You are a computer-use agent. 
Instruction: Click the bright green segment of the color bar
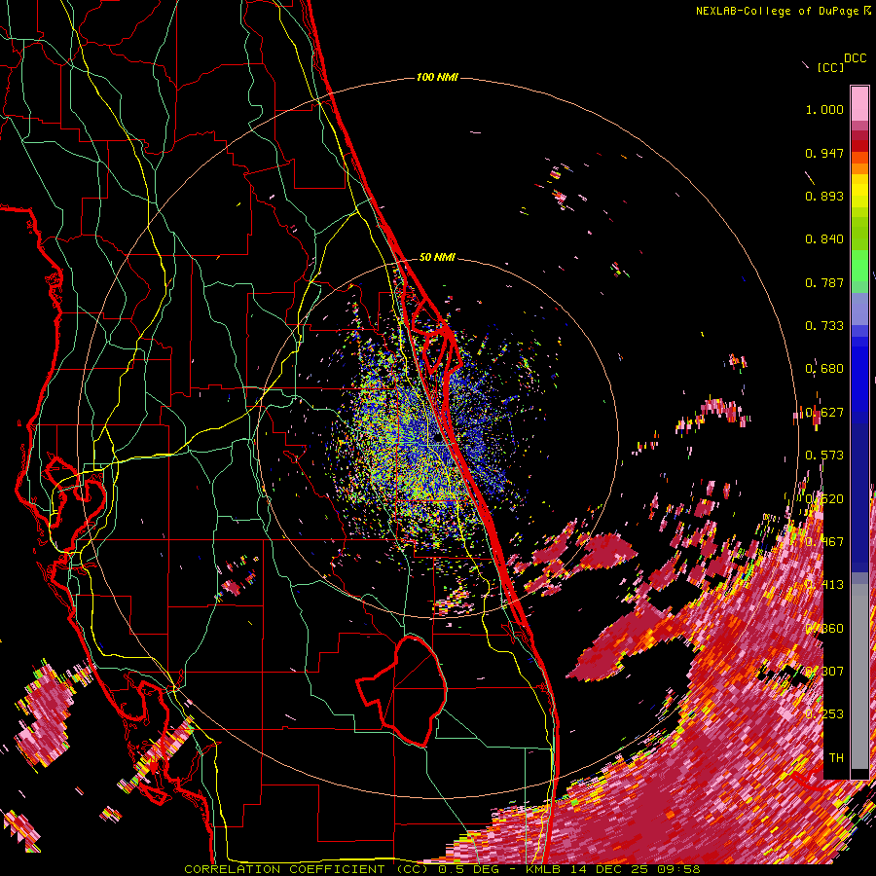pyautogui.click(x=859, y=266)
